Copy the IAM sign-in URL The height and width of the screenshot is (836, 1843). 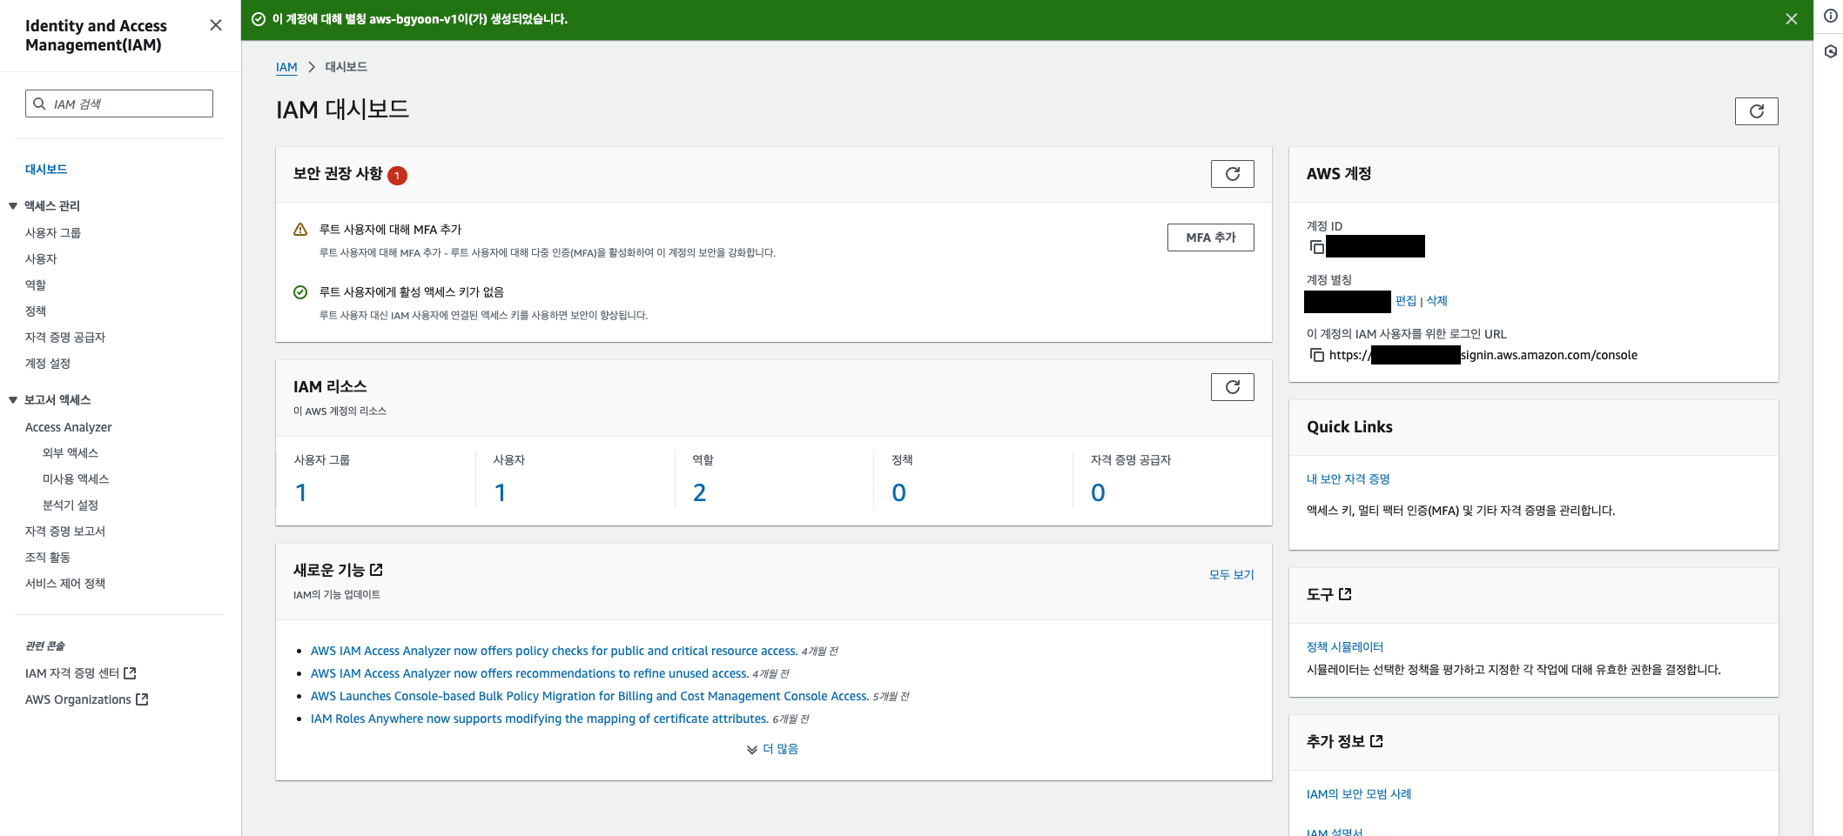1316,355
